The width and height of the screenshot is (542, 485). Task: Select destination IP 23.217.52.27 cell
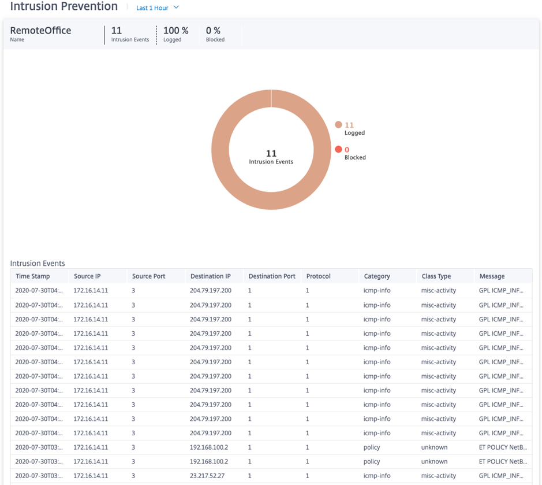[207, 476]
